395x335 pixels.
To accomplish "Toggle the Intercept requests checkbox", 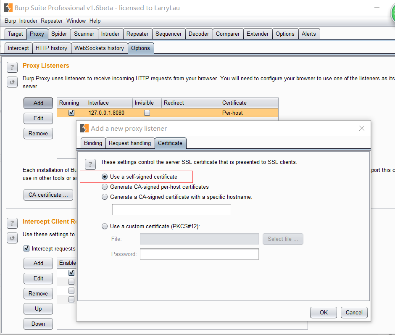I will [26, 248].
